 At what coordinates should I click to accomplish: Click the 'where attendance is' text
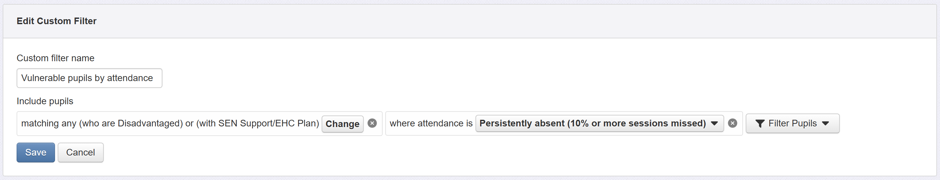(431, 123)
